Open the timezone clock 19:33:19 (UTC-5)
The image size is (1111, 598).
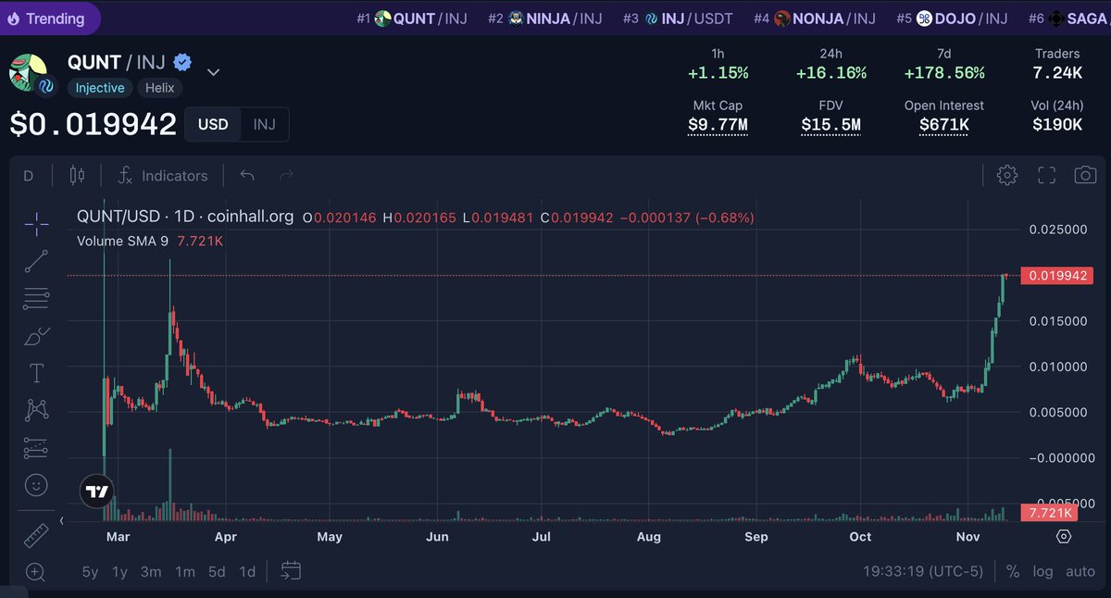(x=923, y=571)
